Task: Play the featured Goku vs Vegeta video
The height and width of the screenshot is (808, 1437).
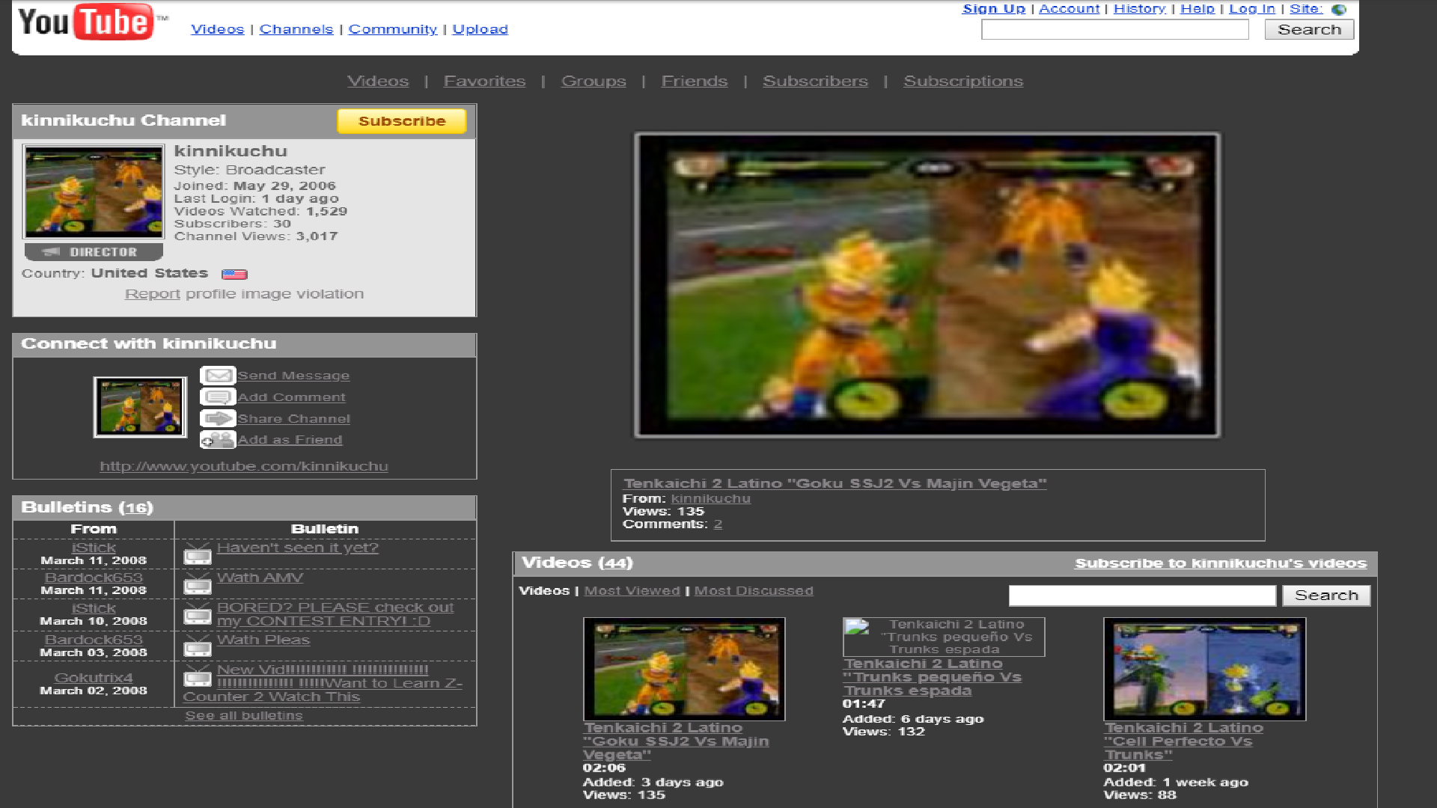Action: (x=927, y=285)
